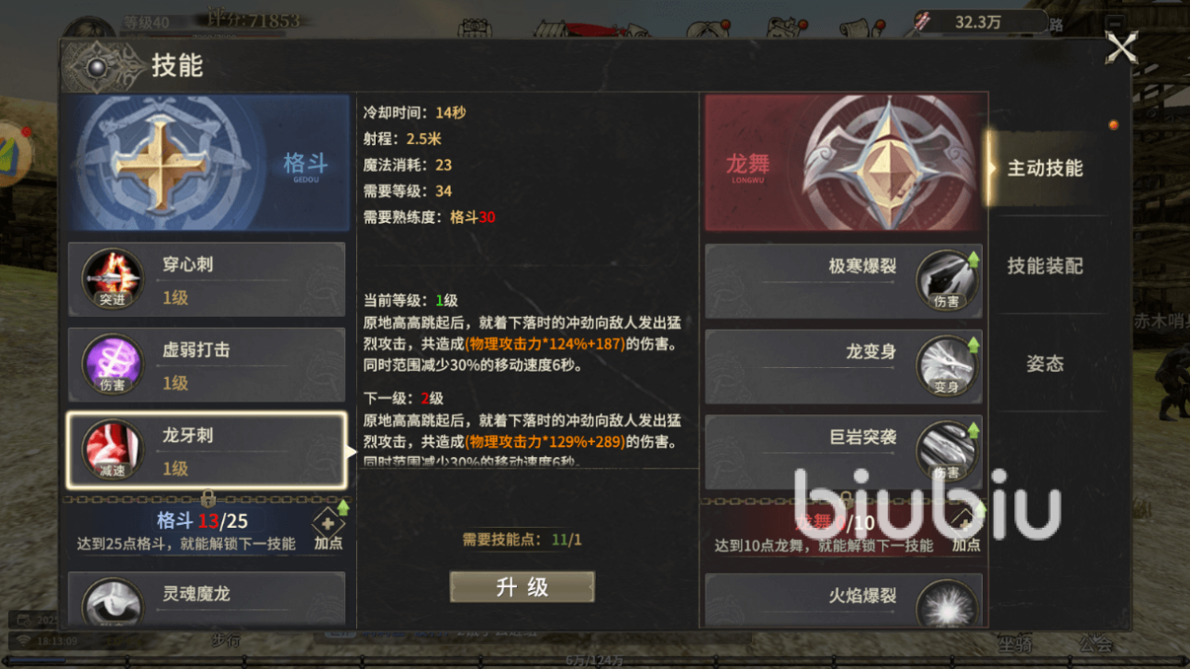Click the 灵魂魔龙 skill icon
Image resolution: width=1190 pixels, height=669 pixels.
click(112, 604)
